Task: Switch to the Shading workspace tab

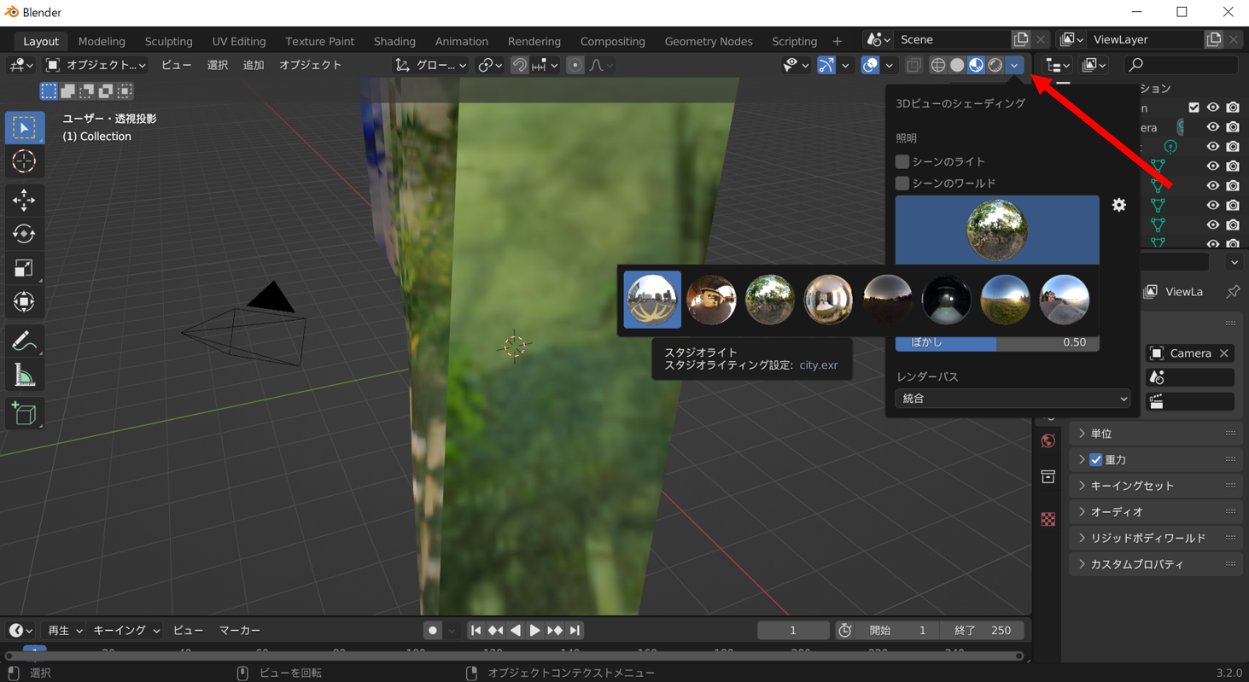Action: [394, 41]
